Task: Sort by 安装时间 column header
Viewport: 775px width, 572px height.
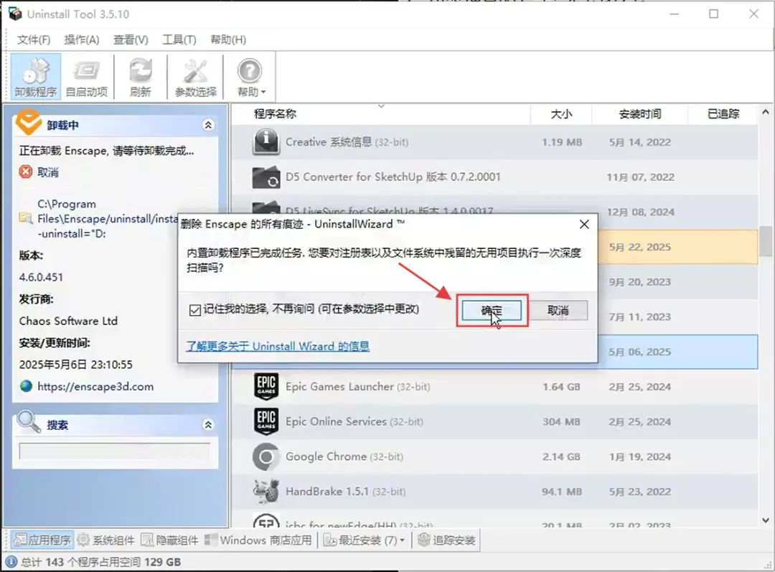Action: pyautogui.click(x=639, y=114)
